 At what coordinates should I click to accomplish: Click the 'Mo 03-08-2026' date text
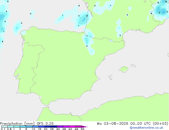(x=113, y=123)
